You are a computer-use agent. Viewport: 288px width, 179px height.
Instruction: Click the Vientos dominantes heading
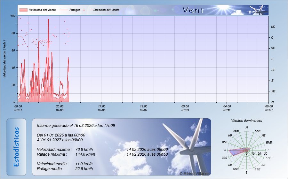pyautogui.click(x=246, y=121)
